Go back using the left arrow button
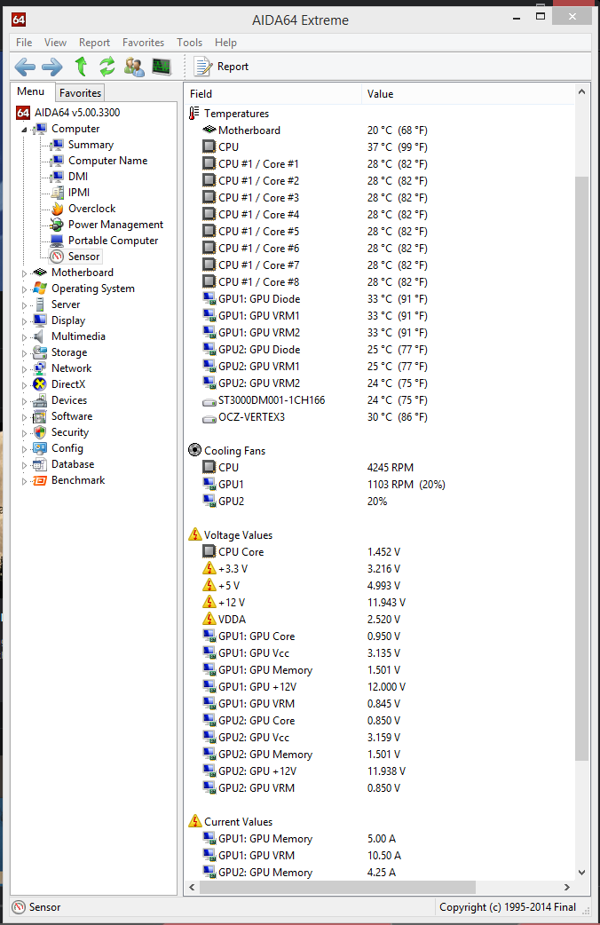This screenshot has height=925, width=600. pyautogui.click(x=25, y=67)
